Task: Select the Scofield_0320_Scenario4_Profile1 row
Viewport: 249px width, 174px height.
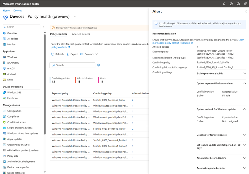Action: tap(99, 140)
